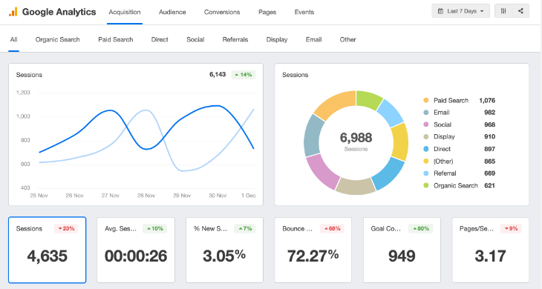
Task: Click the Bounce Rate 72.27% card
Action: [x=313, y=250]
